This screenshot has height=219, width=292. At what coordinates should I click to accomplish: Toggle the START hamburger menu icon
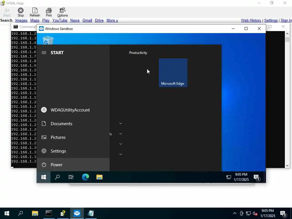44,53
